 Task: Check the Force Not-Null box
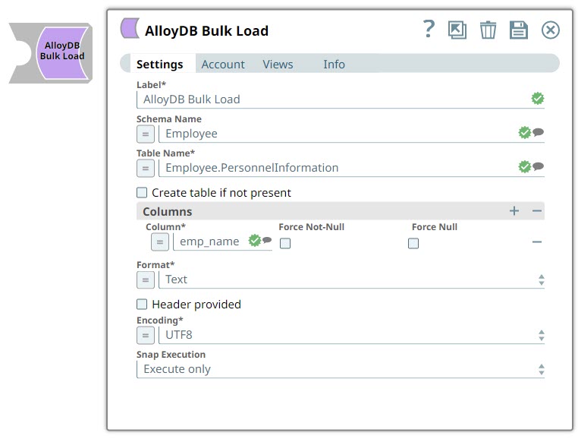pos(285,244)
